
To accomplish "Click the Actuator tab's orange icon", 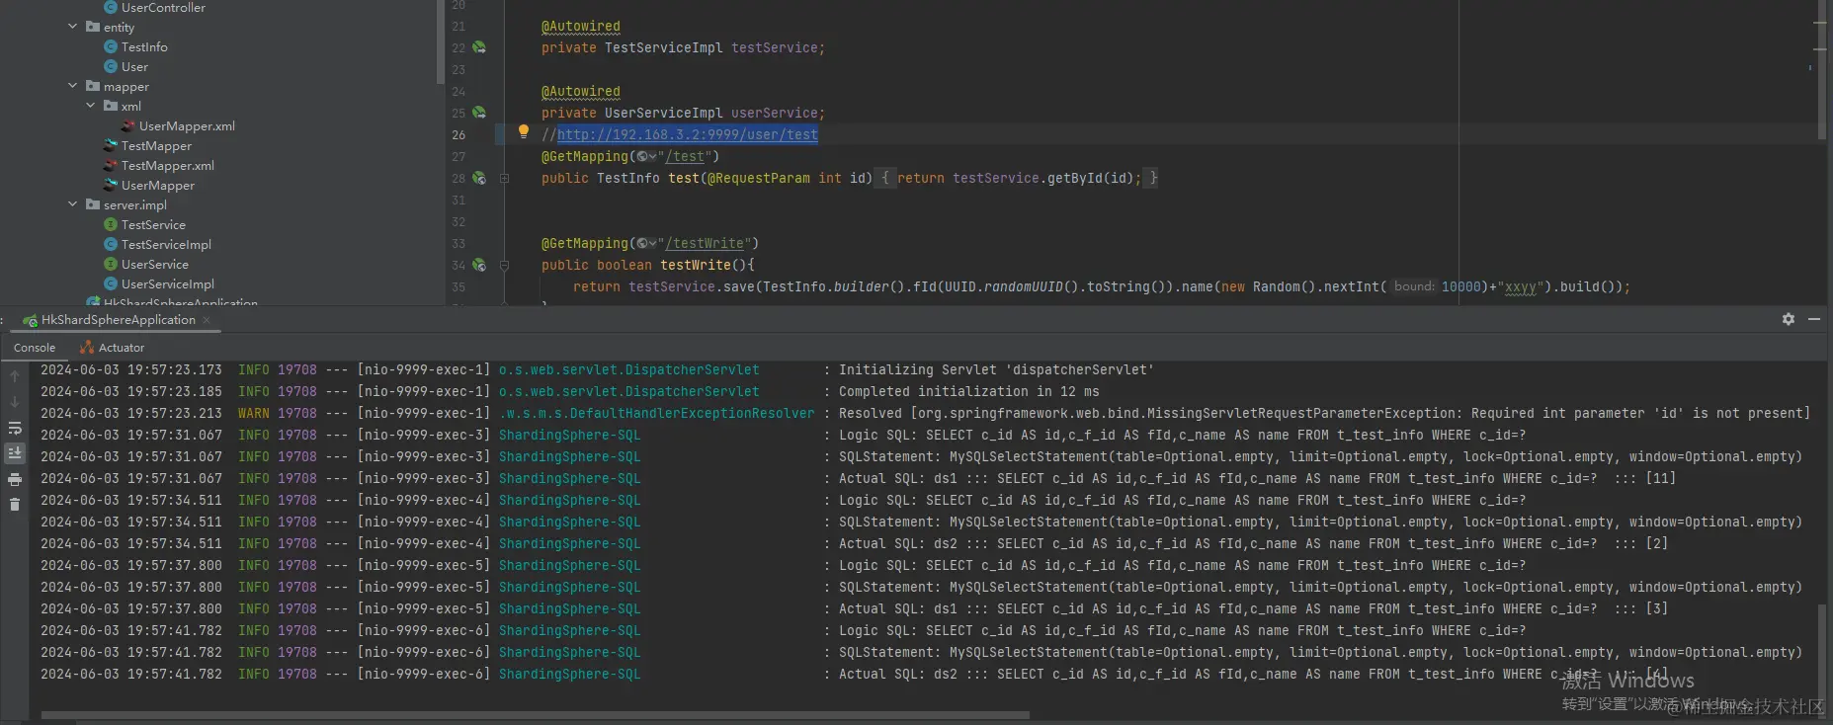I will [x=87, y=348].
